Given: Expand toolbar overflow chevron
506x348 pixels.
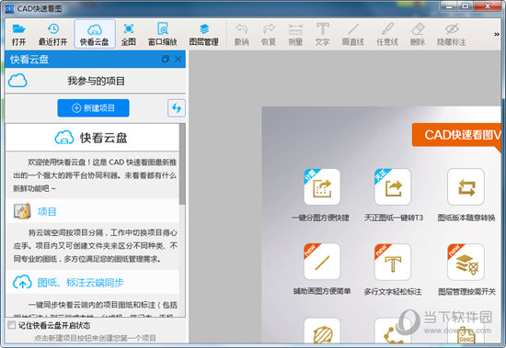Looking at the screenshot, I should click(x=497, y=34).
